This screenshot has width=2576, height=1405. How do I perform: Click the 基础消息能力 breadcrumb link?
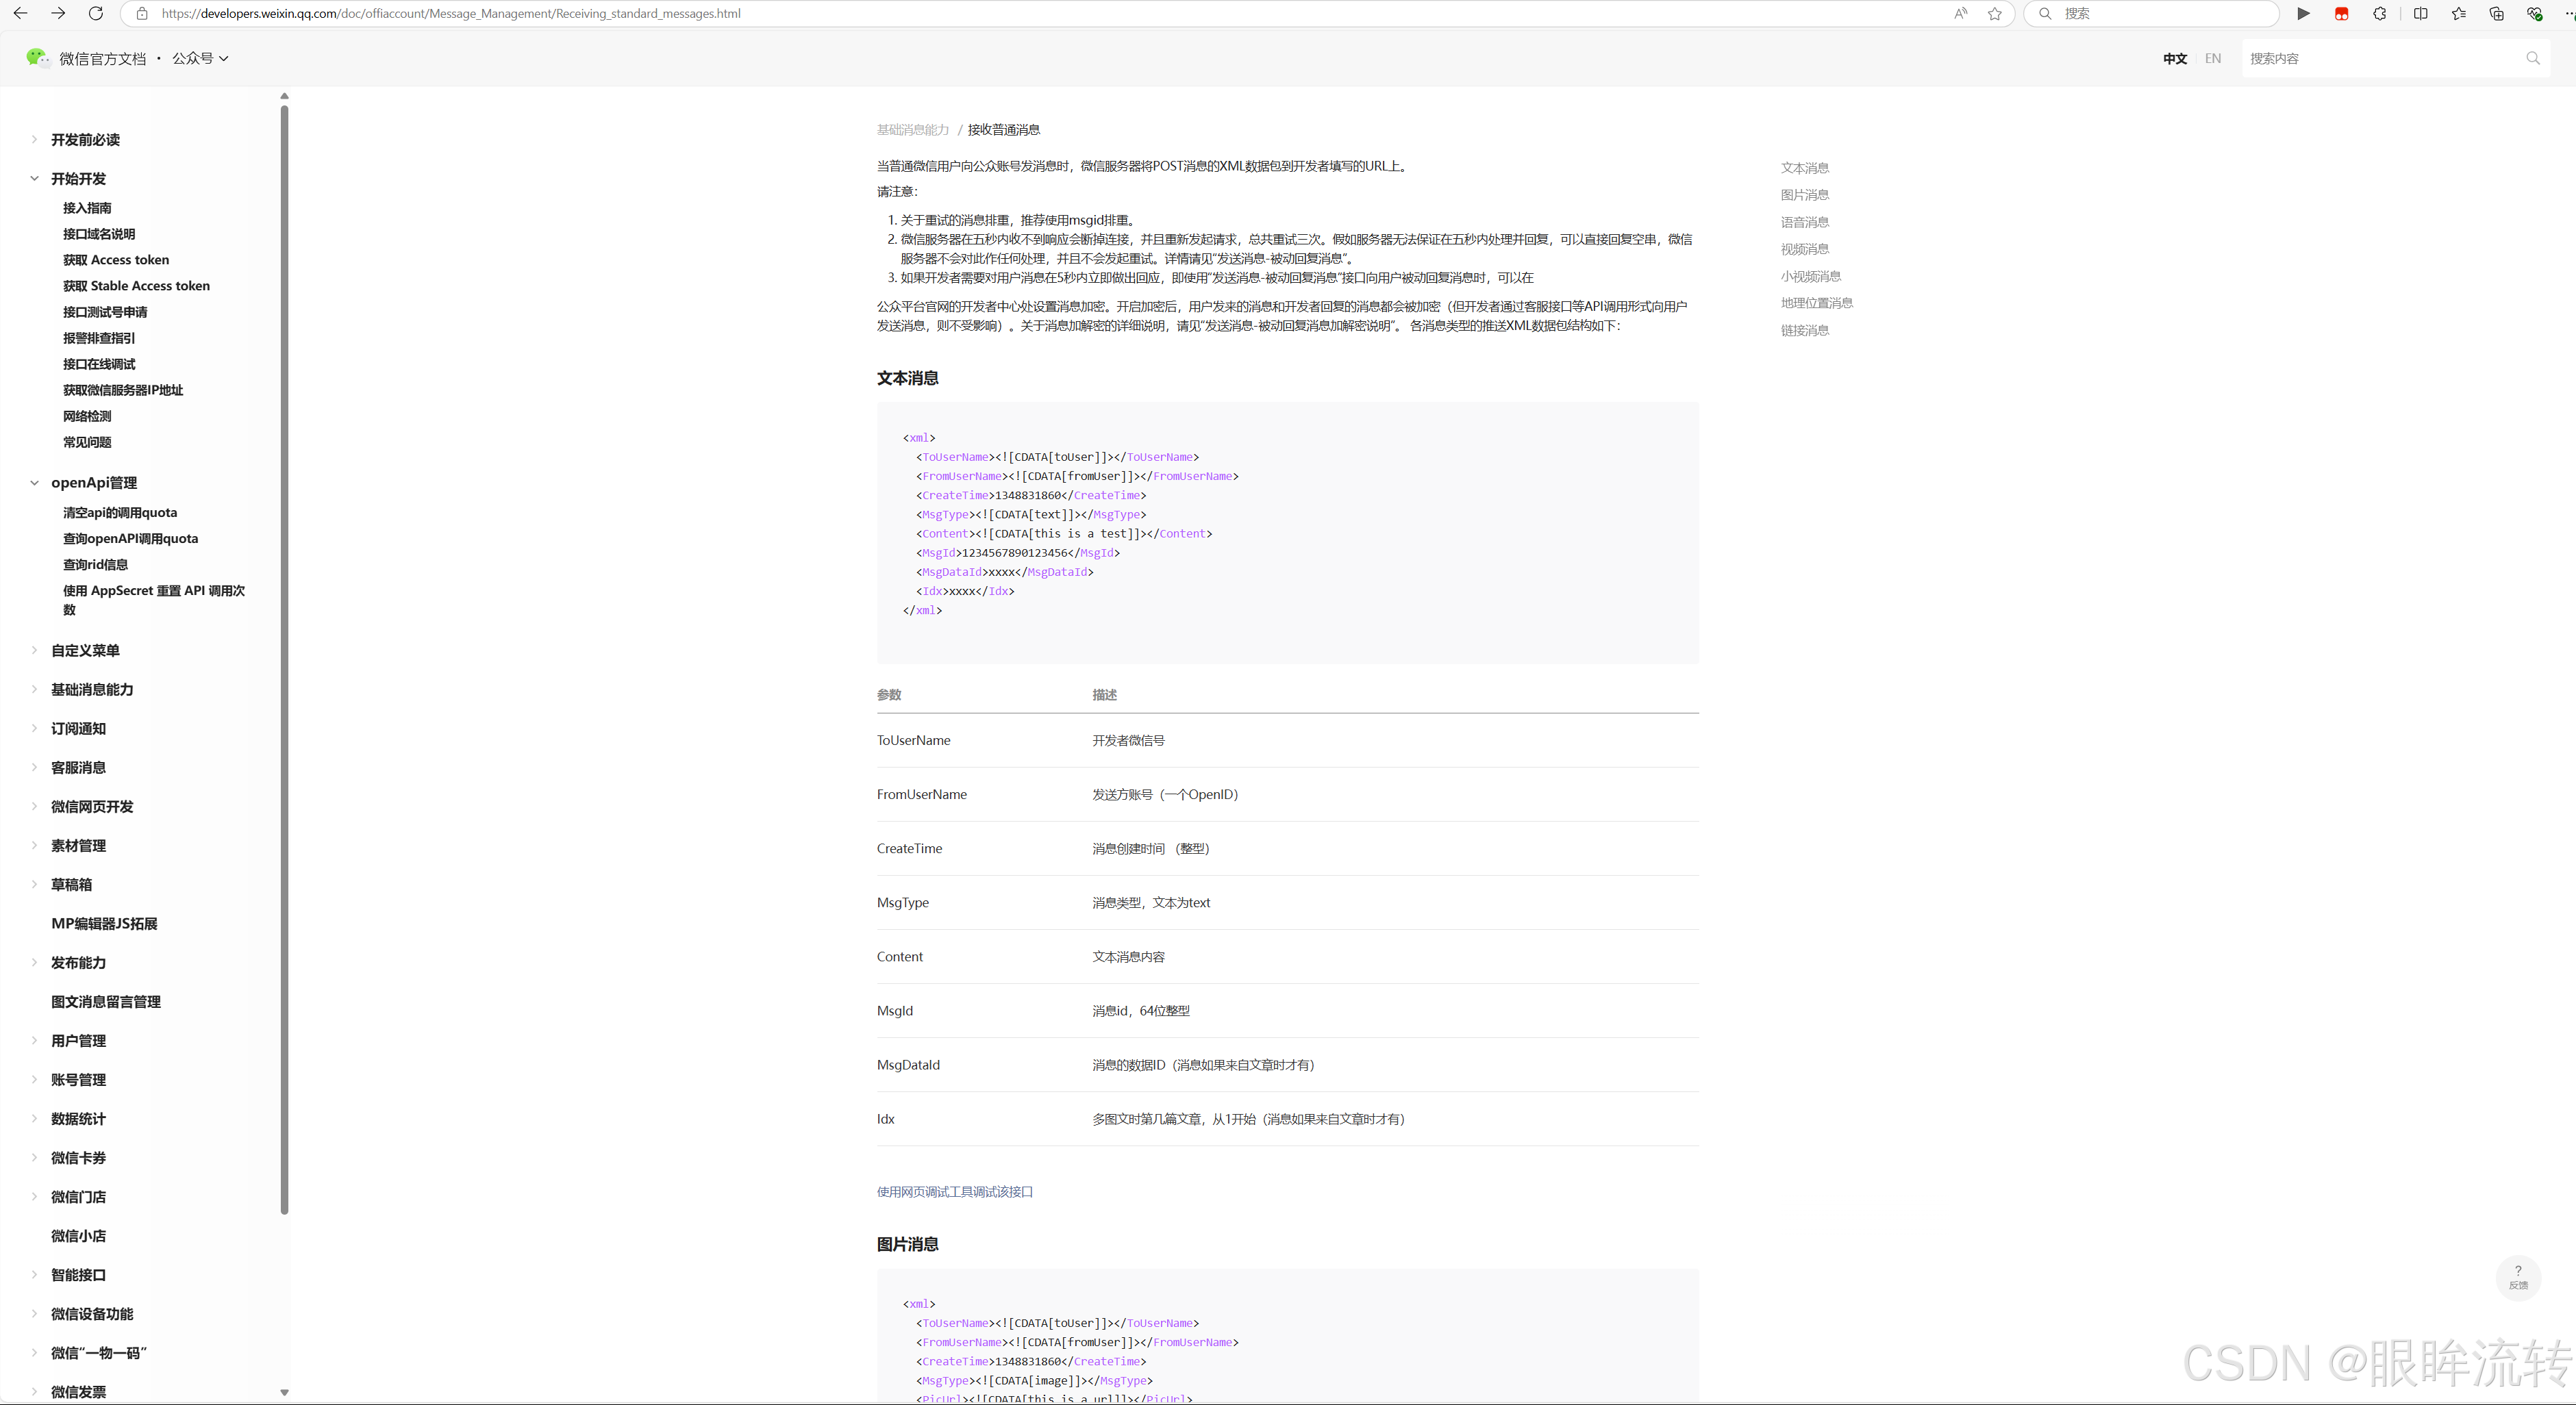point(912,130)
